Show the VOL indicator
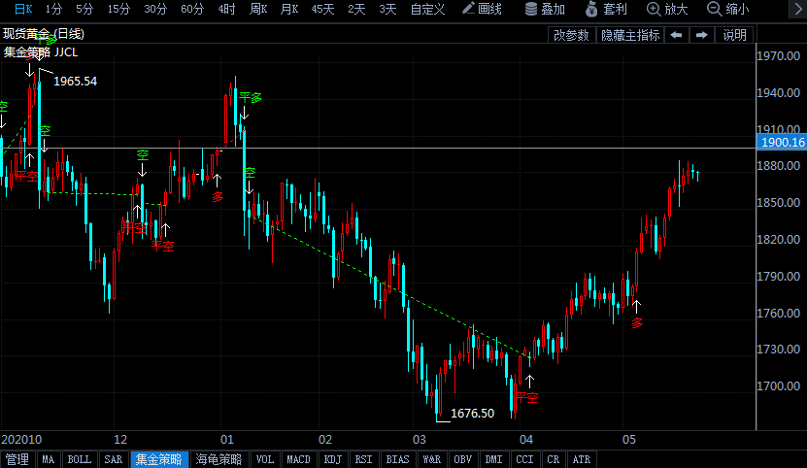807x468 pixels. (x=265, y=459)
